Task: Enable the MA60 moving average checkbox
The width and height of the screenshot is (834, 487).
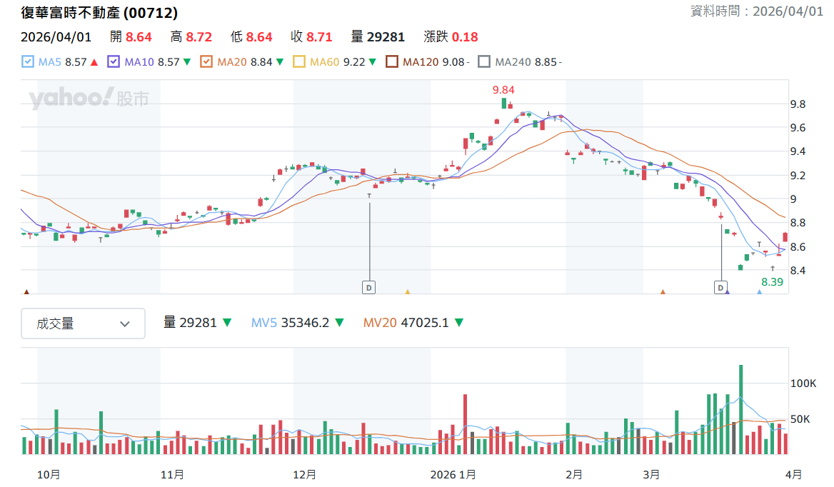Action: coord(299,61)
